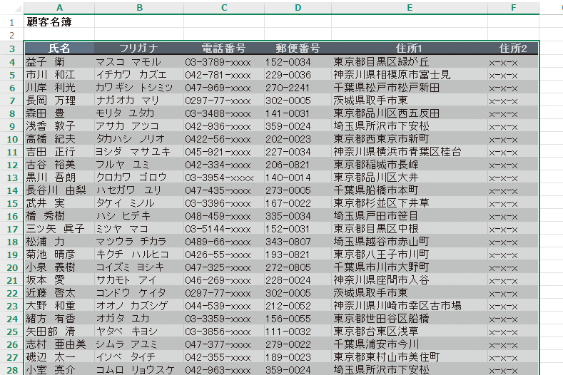Select the name cell 菊池 晴彦
Image resolution: width=563 pixels, height=375 pixels.
(x=59, y=255)
